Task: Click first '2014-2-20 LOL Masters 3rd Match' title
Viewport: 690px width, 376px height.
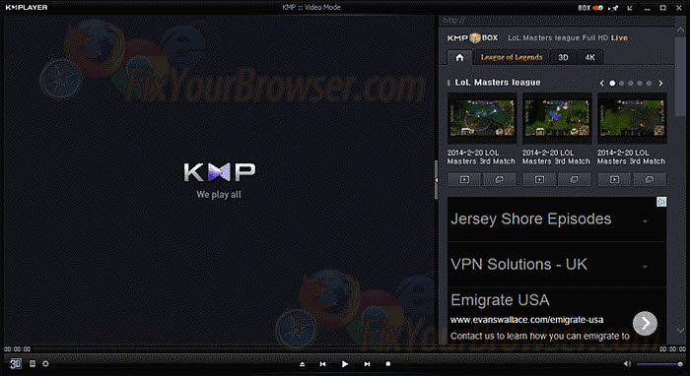Action: (x=481, y=157)
